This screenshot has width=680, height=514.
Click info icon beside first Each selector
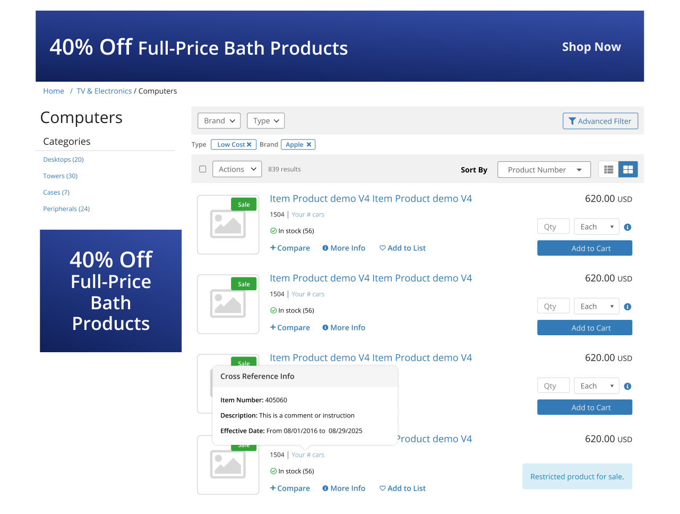[627, 227]
